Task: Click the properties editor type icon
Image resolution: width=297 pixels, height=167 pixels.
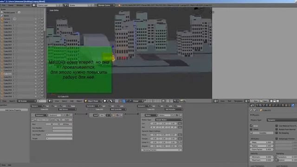Action: point(252,105)
